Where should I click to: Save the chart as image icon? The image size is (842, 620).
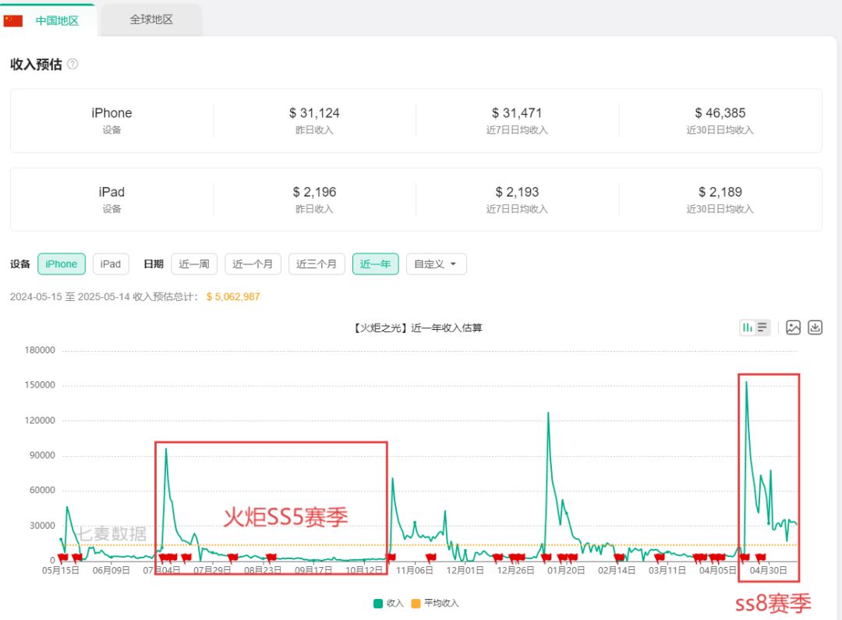(793, 328)
